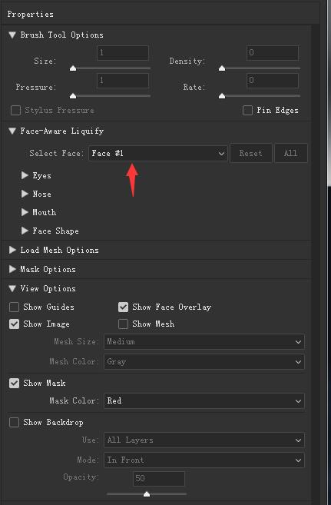Open the Use dropdown showing All Layers
Image resolution: width=331 pixels, height=505 pixels.
(204, 440)
